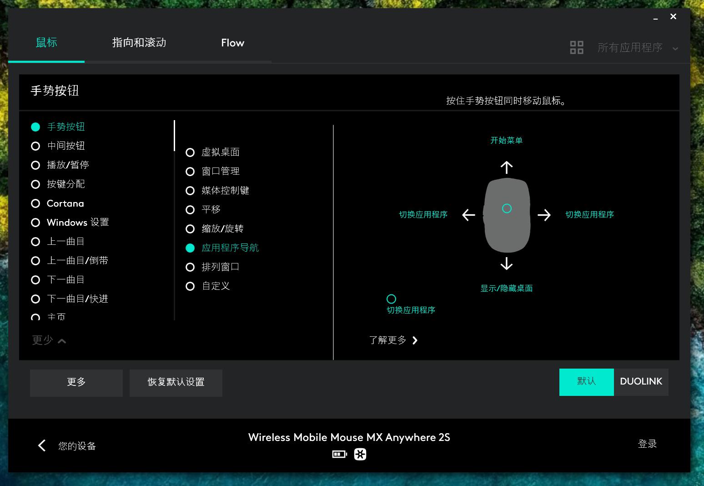This screenshot has height=486, width=704.
Task: Expand 了解更多 for gesture details
Action: (388, 340)
